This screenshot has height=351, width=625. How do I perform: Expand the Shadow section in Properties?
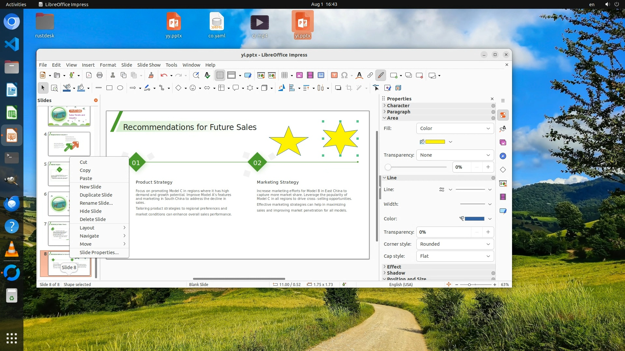pyautogui.click(x=396, y=273)
